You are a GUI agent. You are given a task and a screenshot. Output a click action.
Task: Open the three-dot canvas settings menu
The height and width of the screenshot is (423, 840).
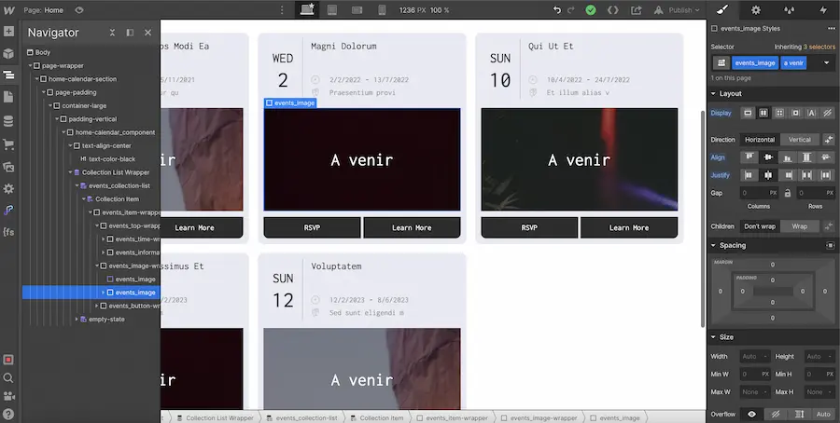[x=282, y=9]
